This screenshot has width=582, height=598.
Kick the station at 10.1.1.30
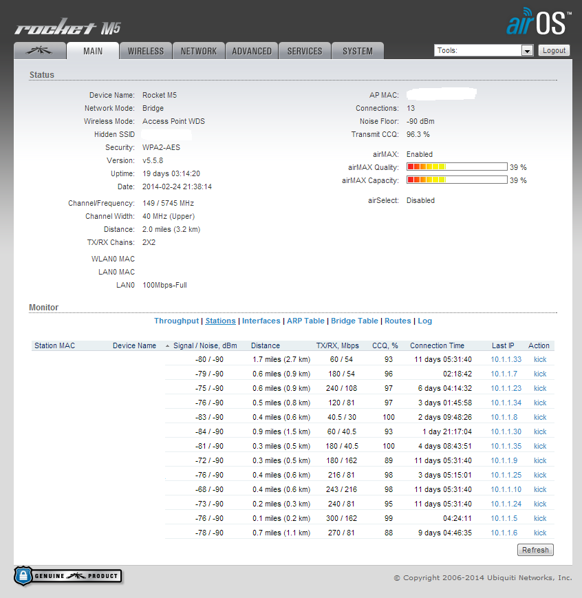[x=540, y=431]
